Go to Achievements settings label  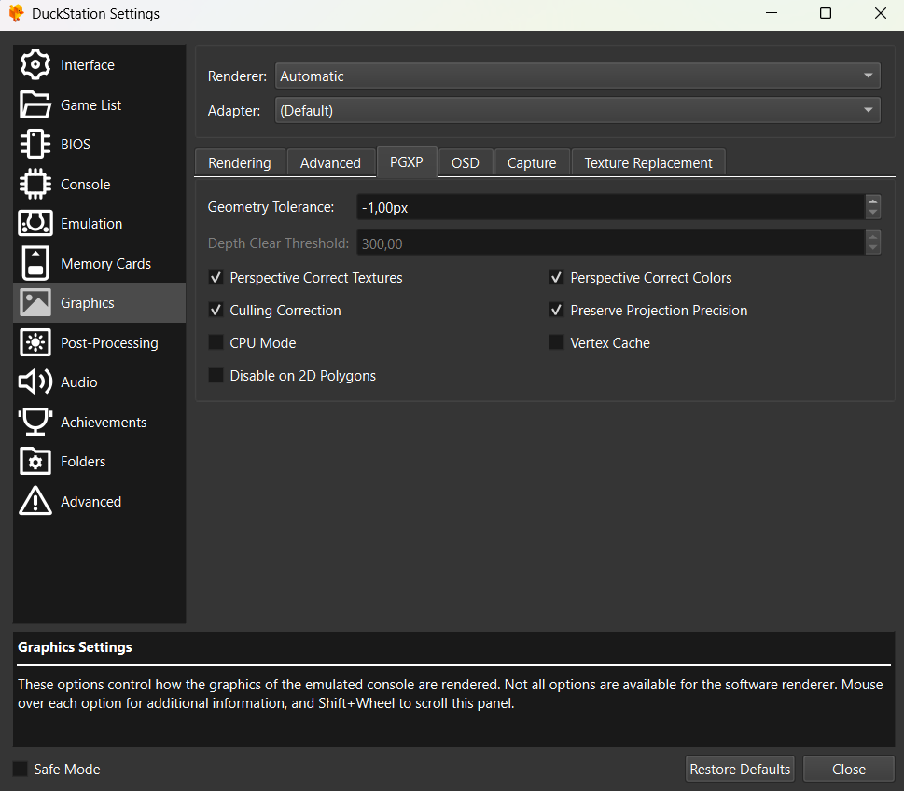coord(104,422)
